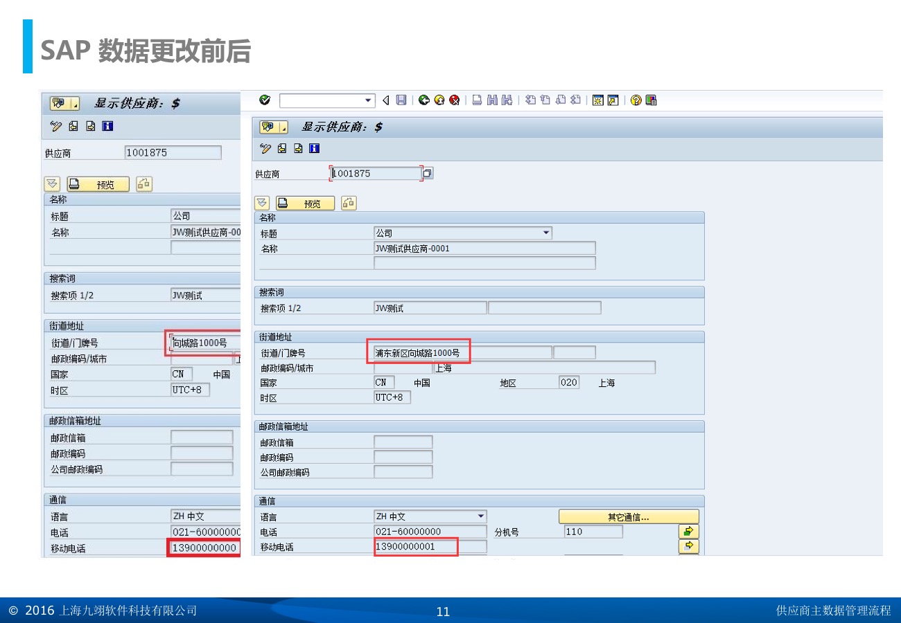Screen dimensions: 901x623
Task: Click the Customize Local Layout monitor icon
Action: point(651,101)
